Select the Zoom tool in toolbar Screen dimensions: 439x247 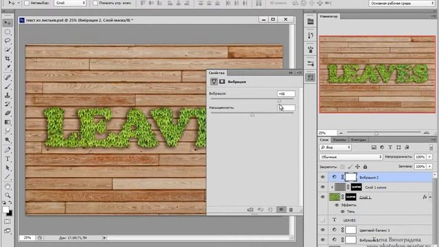click(8, 195)
